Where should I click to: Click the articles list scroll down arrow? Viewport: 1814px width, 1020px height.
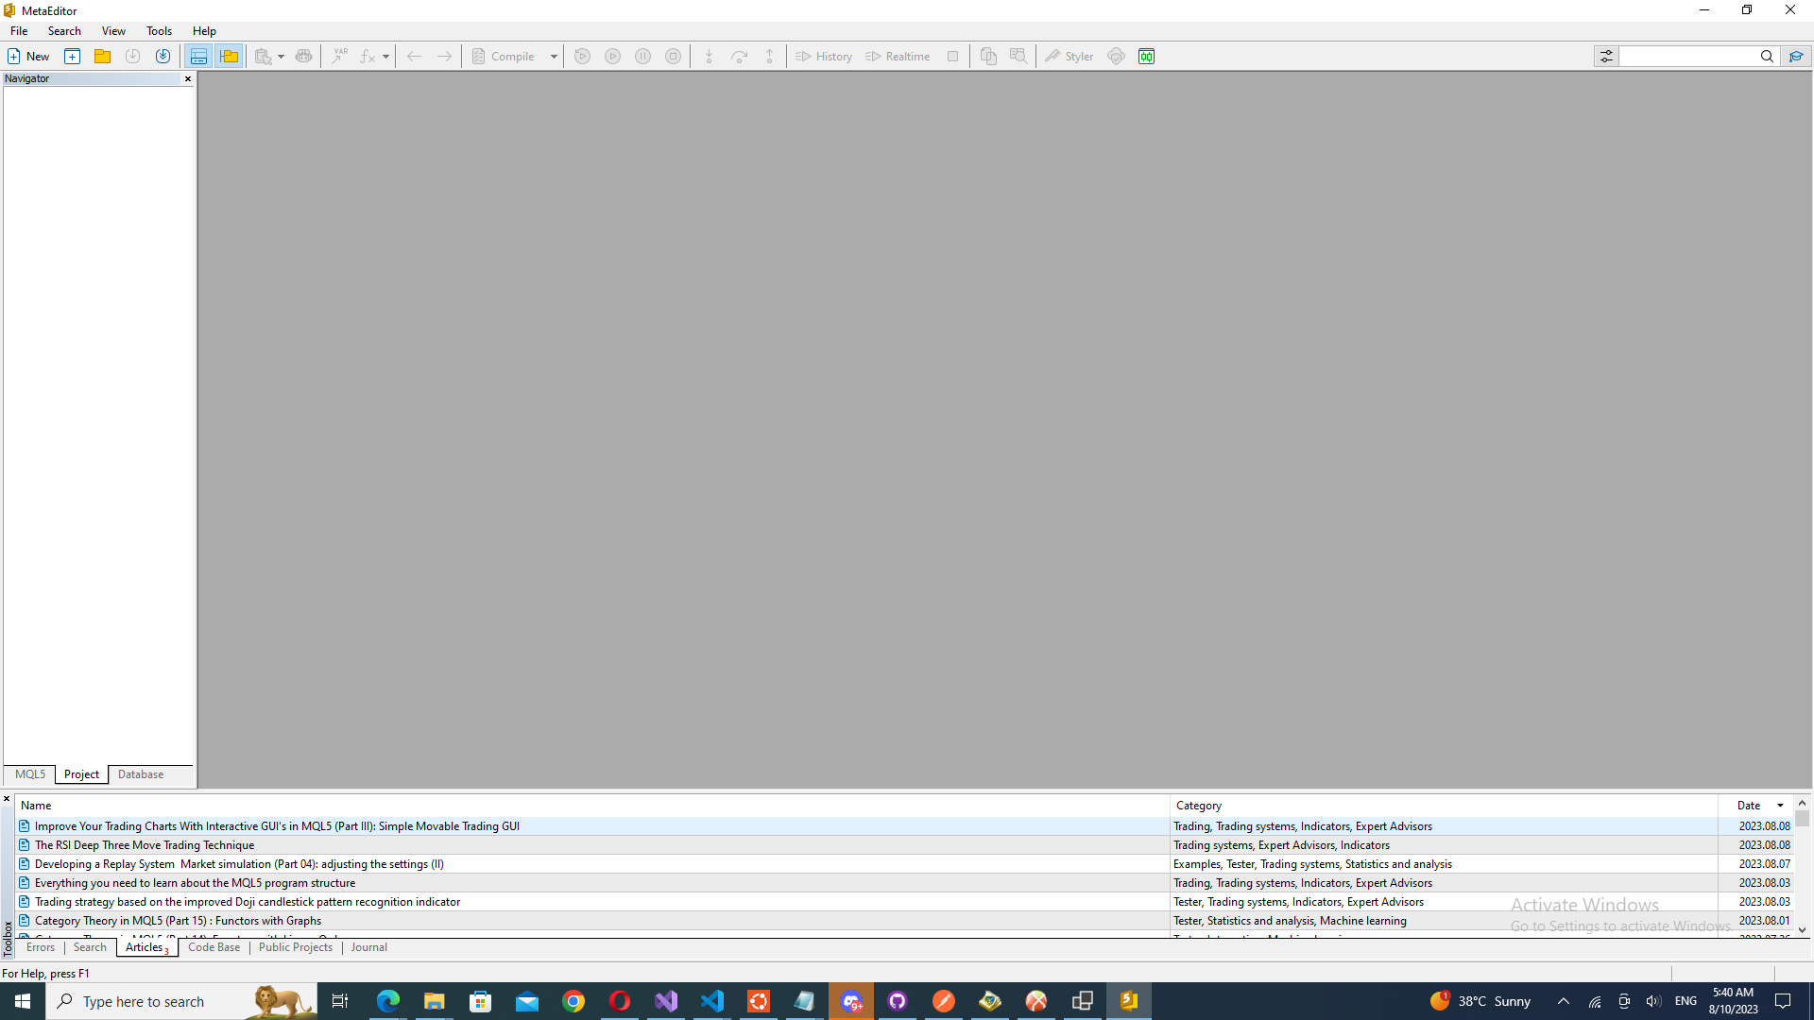(x=1802, y=930)
